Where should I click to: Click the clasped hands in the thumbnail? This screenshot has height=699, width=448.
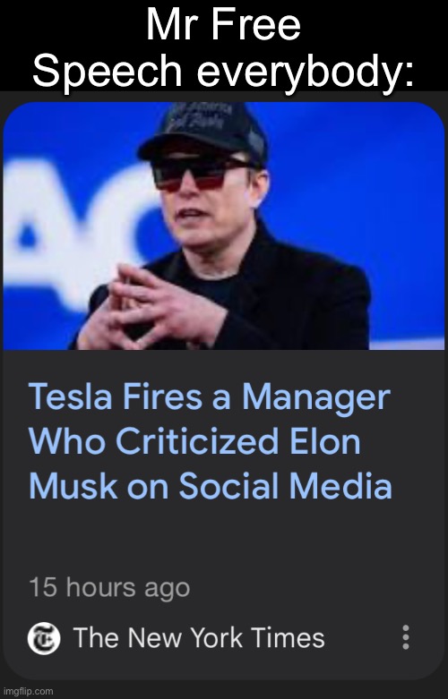(x=151, y=310)
